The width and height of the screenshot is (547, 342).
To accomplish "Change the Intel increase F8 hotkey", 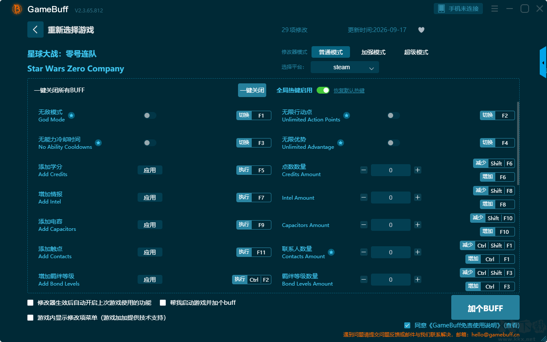I will coord(497,204).
